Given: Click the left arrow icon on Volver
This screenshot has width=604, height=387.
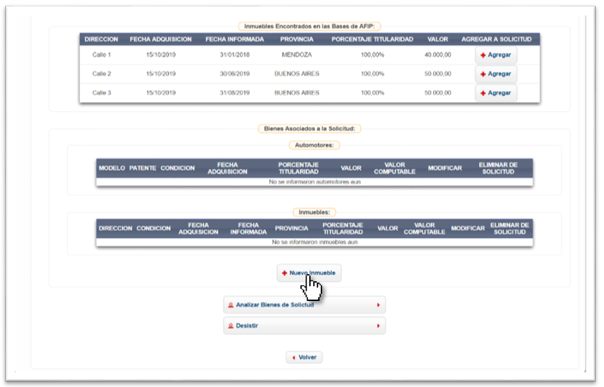Looking at the screenshot, I should (293, 358).
